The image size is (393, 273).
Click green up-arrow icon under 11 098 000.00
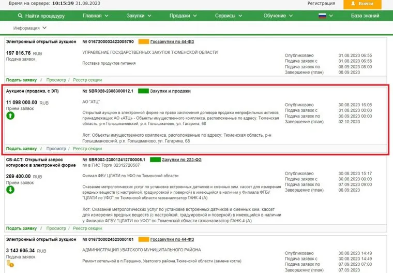click(x=10, y=116)
